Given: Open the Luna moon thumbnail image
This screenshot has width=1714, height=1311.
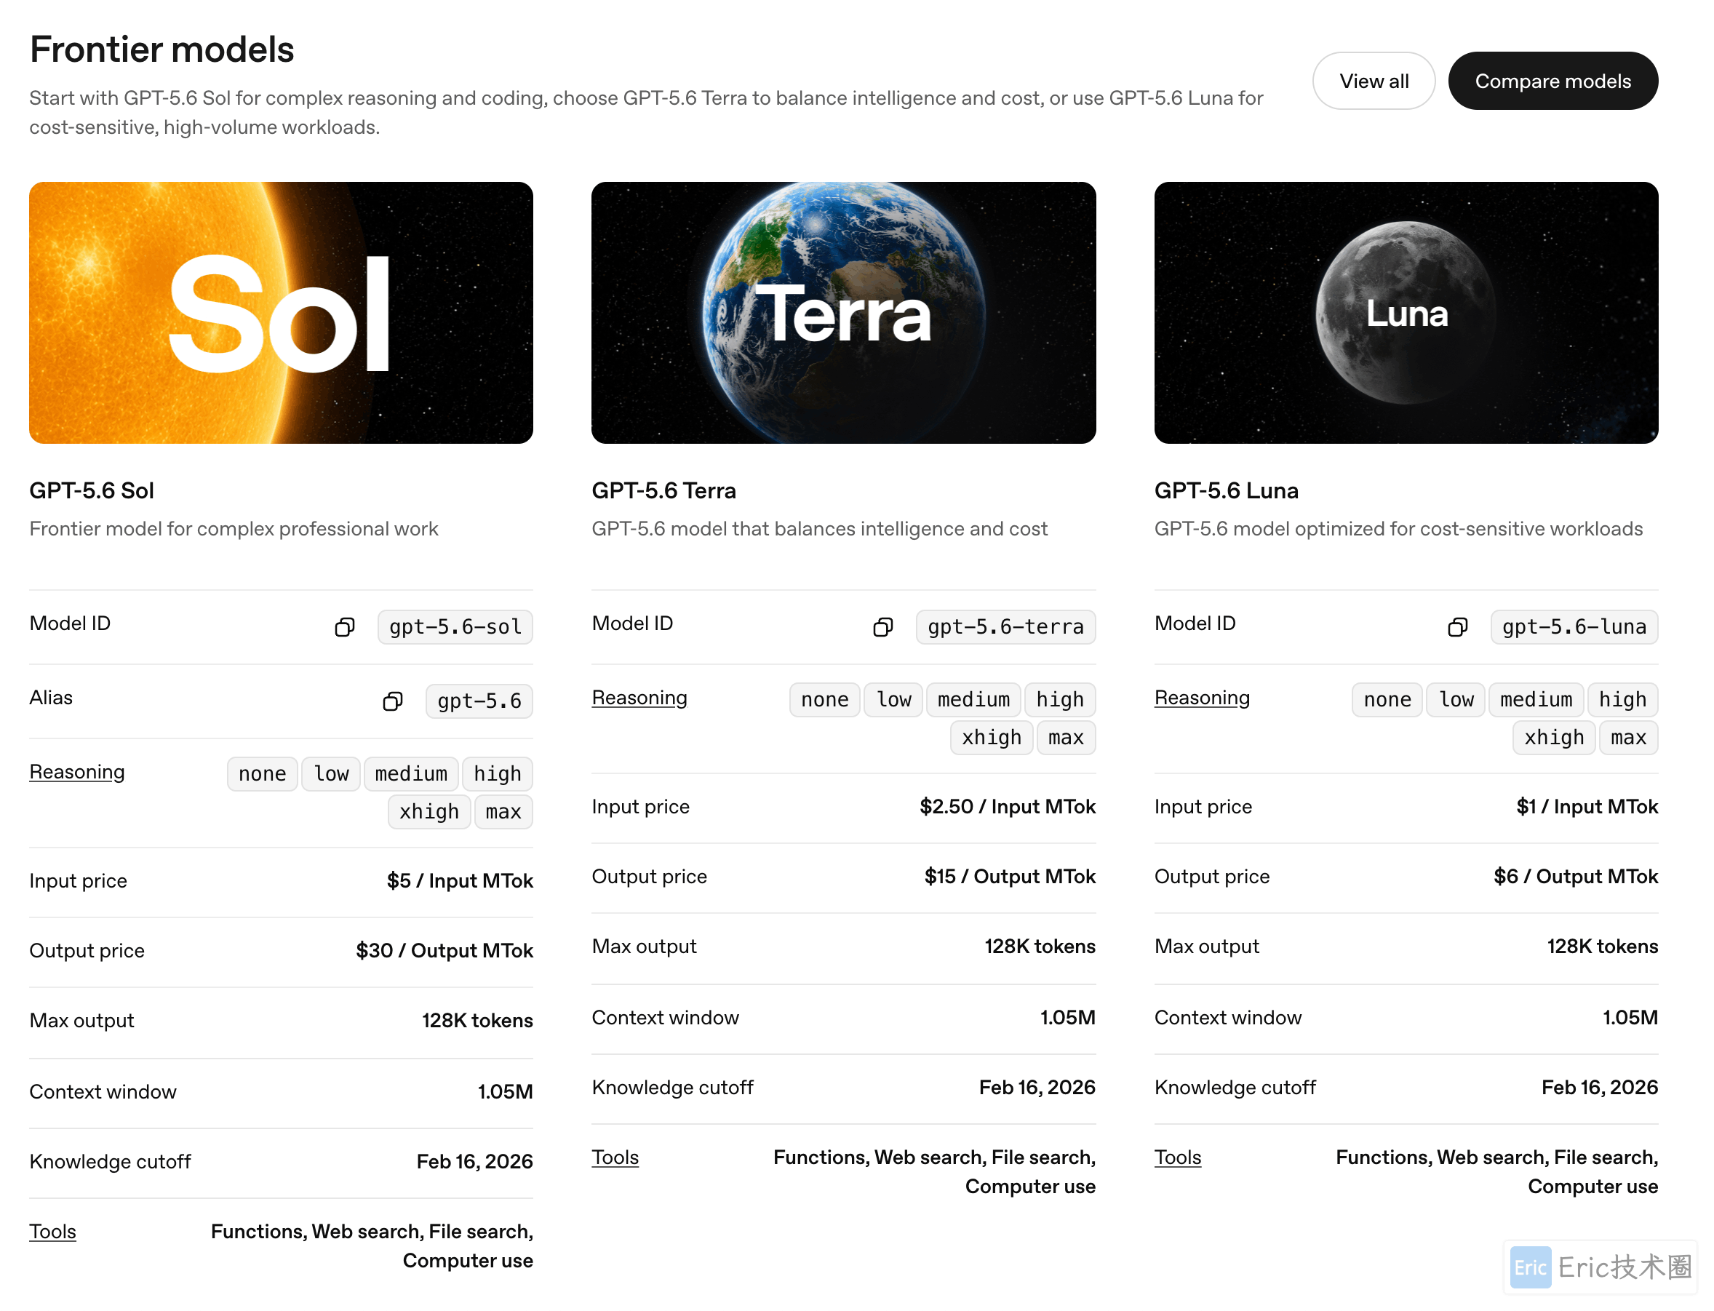Looking at the screenshot, I should coord(1406,313).
